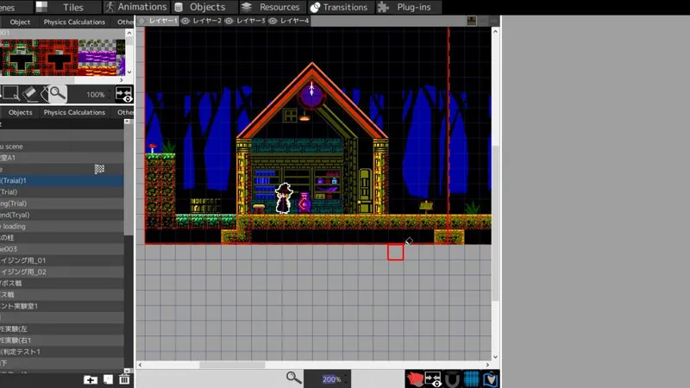Click the add folder icon below scene list
The width and height of the screenshot is (690, 388).
coord(91,379)
